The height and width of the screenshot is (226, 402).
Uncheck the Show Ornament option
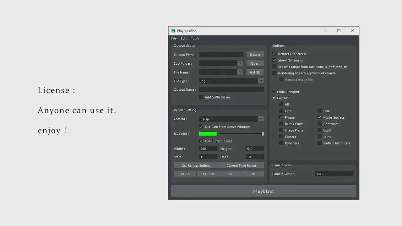point(274,60)
